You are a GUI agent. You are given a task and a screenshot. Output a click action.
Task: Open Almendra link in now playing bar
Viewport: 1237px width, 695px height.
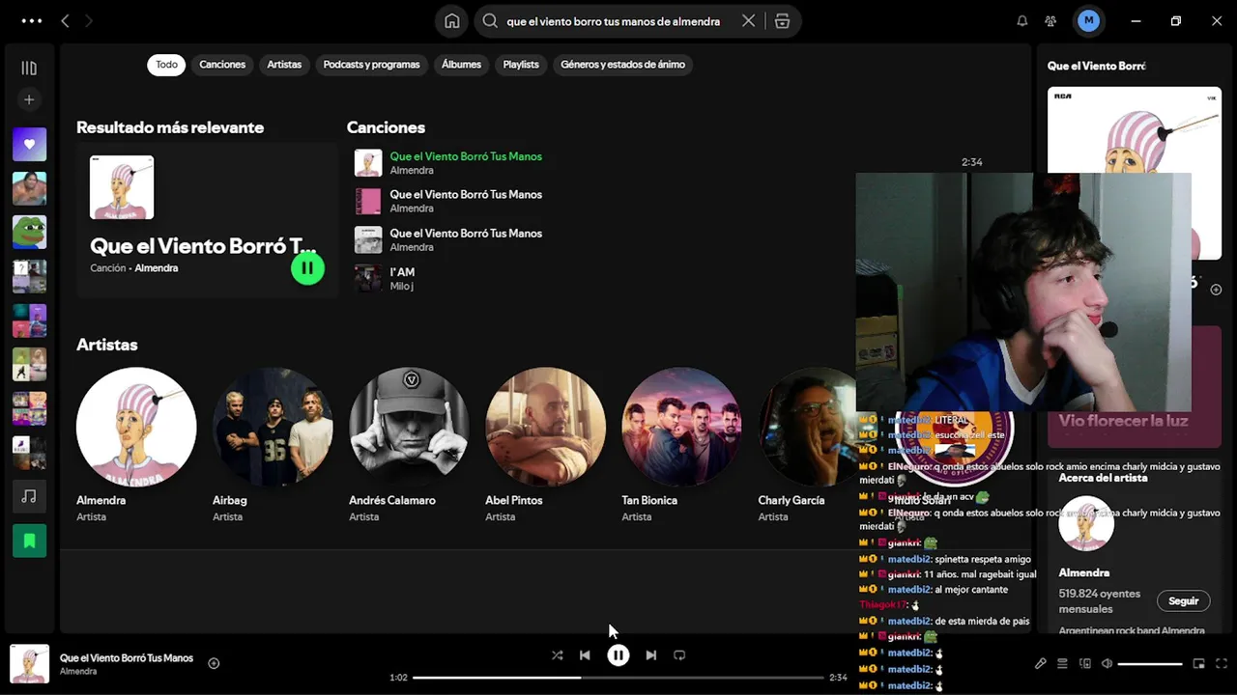click(77, 671)
